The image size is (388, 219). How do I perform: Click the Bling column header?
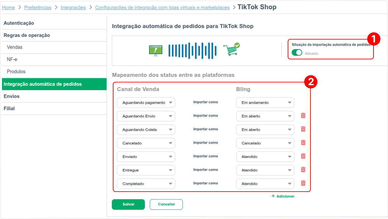[x=243, y=89]
